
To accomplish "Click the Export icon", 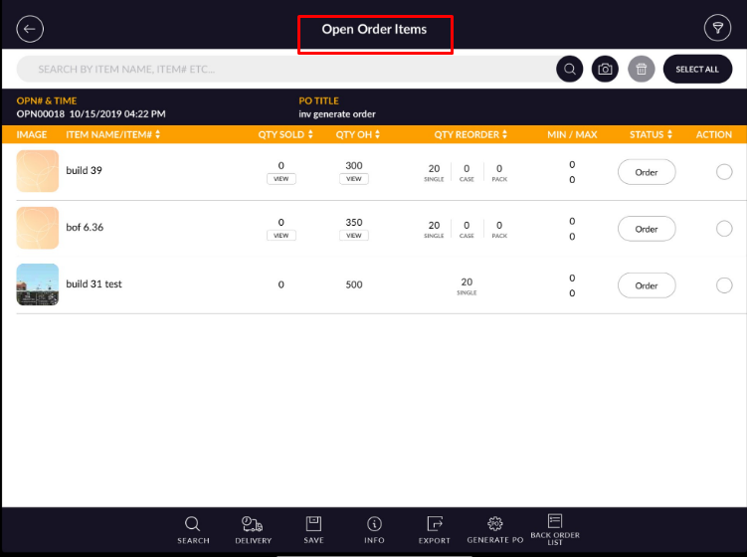I will [434, 529].
